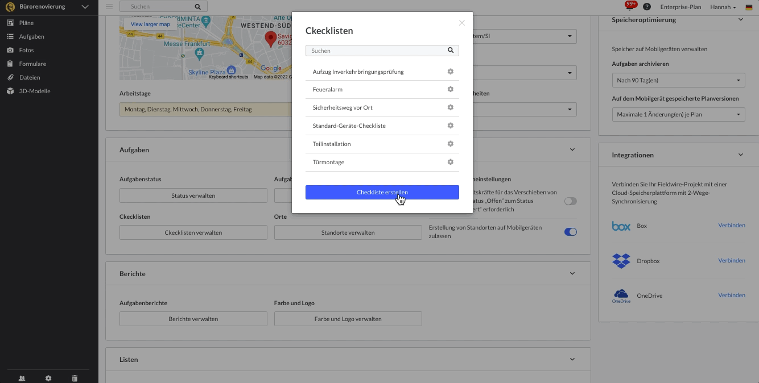Click the 3D-Modelle cube icon
This screenshot has height=383, width=759.
point(10,91)
